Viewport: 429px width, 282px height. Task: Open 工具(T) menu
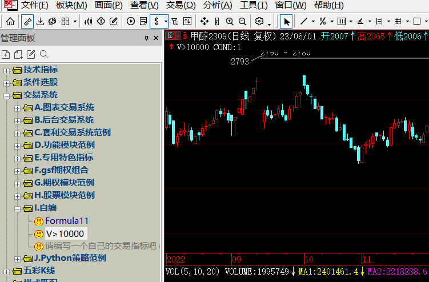point(254,5)
